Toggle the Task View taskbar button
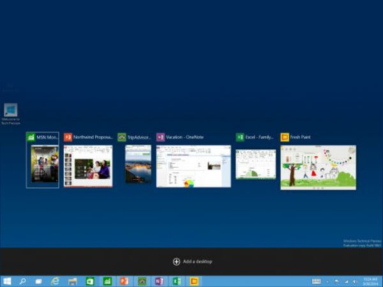This screenshot has width=383, height=287. point(38,281)
